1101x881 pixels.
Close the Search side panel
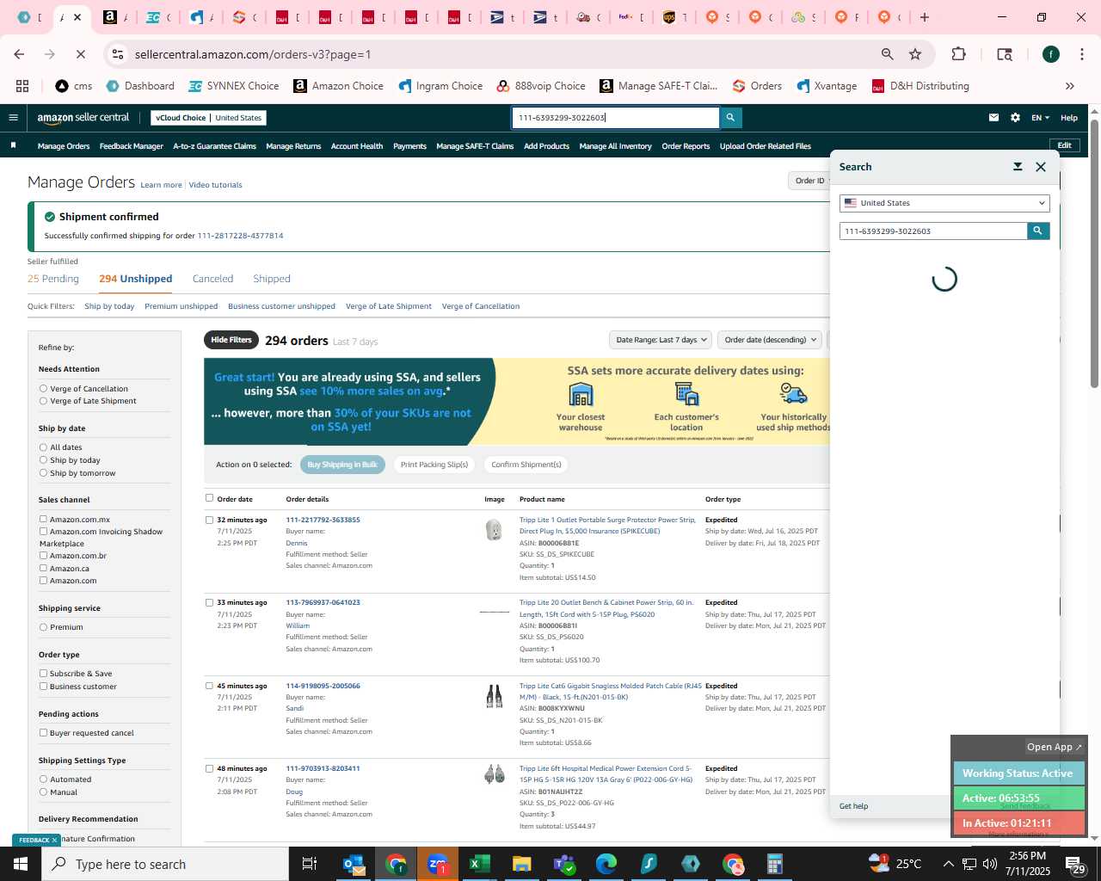[x=1041, y=167]
